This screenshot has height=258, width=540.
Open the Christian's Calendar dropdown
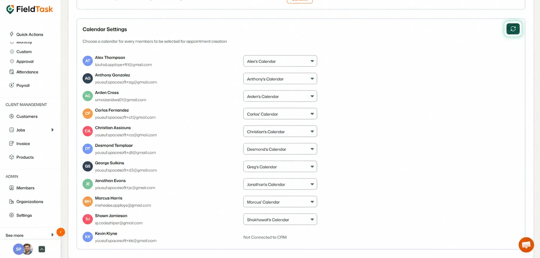tap(280, 131)
